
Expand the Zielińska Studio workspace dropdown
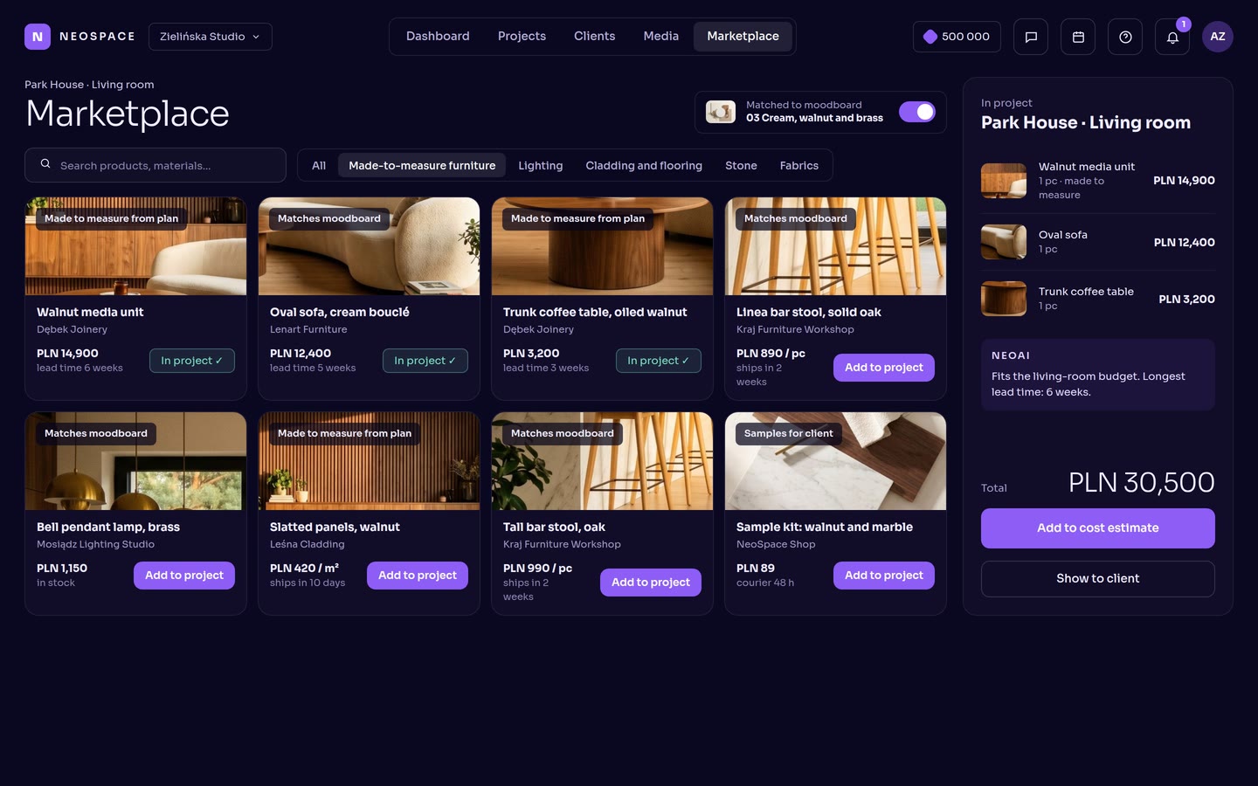211,37
